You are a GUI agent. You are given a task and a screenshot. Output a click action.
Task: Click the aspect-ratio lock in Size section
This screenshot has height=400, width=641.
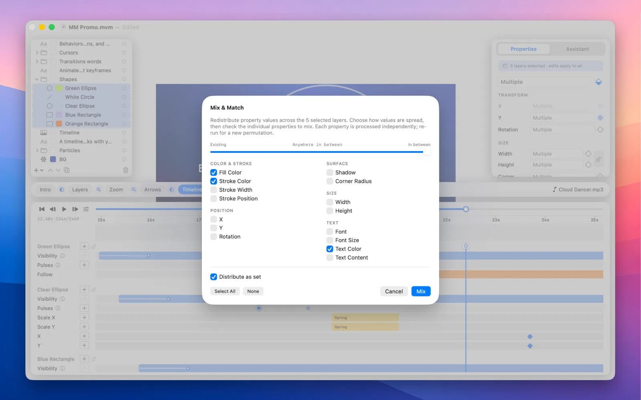(598, 159)
